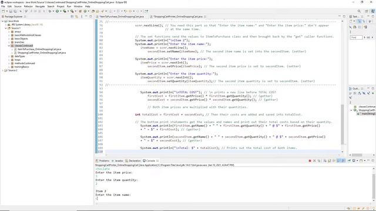Click Collapse All icon in Package Explorer
The width and height of the screenshot is (376, 211).
[x=72, y=16]
